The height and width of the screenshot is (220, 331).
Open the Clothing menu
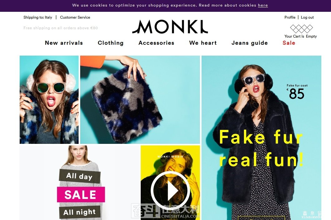point(111,43)
